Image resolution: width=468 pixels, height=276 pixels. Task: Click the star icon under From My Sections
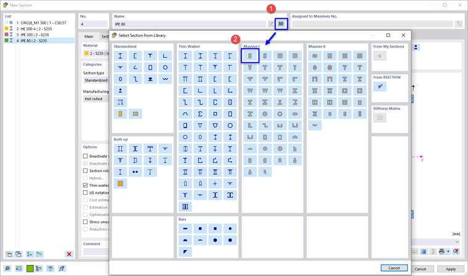click(x=380, y=56)
